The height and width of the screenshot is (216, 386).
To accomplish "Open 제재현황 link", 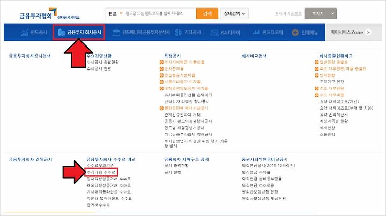I will click(x=327, y=128).
